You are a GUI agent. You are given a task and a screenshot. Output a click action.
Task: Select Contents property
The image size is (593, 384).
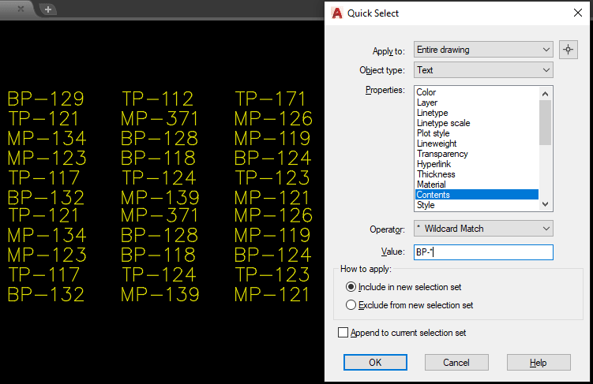tap(477, 195)
